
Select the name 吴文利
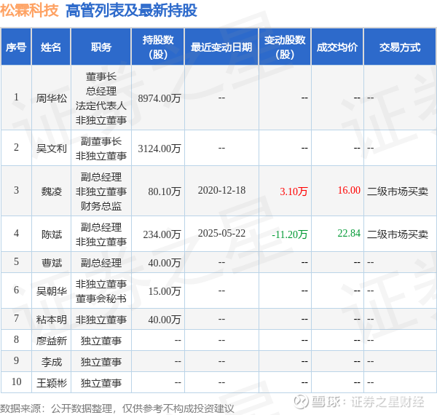coord(51,149)
